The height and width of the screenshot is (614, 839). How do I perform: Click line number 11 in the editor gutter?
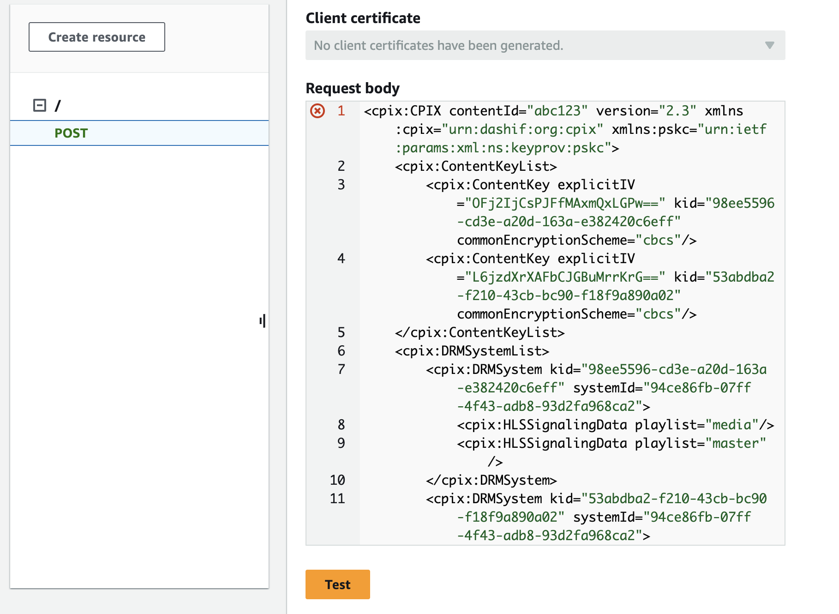[337, 499]
